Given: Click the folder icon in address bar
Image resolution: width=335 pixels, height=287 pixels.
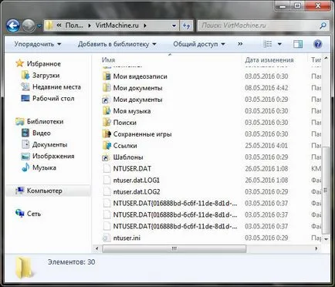Looking at the screenshot, I should point(49,25).
